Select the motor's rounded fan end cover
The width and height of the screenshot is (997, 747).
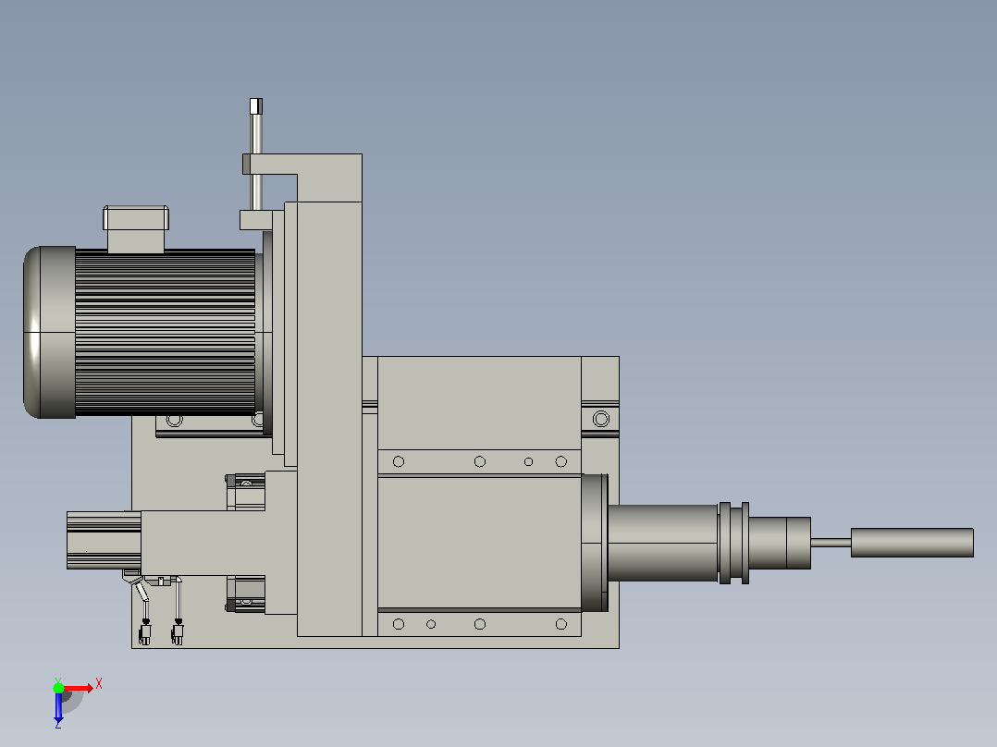(x=49, y=333)
